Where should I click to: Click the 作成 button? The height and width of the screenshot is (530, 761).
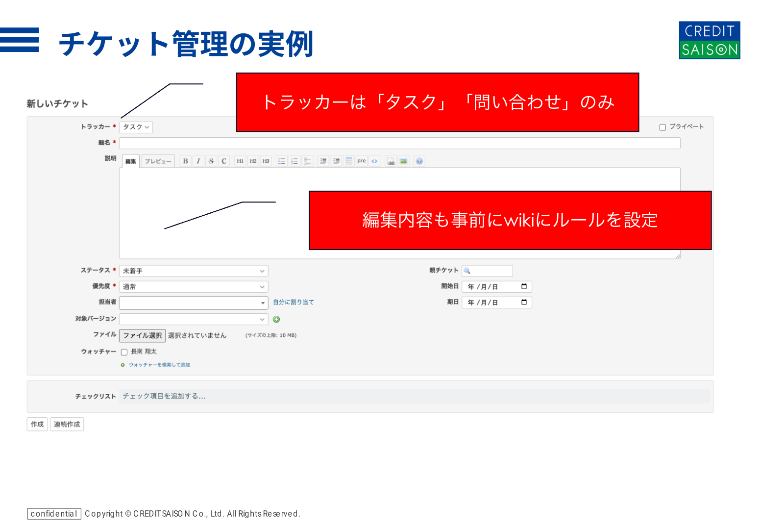[x=37, y=424]
